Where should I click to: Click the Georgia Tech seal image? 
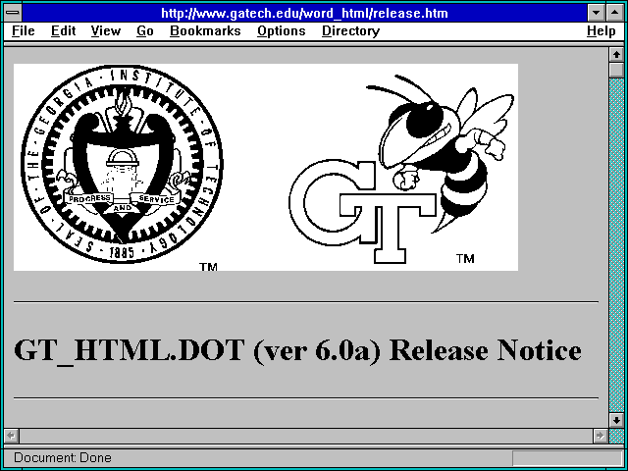(122, 166)
